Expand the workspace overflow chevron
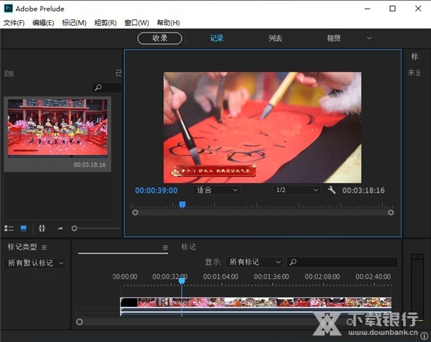 (369, 38)
